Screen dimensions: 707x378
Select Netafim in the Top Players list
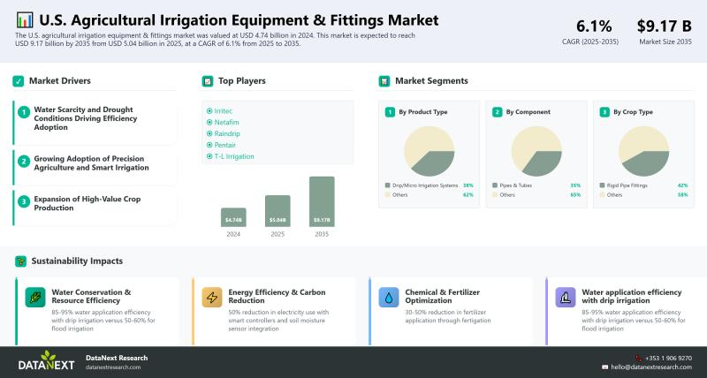click(x=225, y=122)
